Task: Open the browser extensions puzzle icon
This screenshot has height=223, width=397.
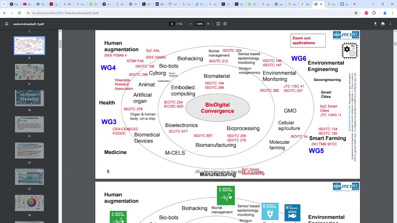Action: pos(374,13)
